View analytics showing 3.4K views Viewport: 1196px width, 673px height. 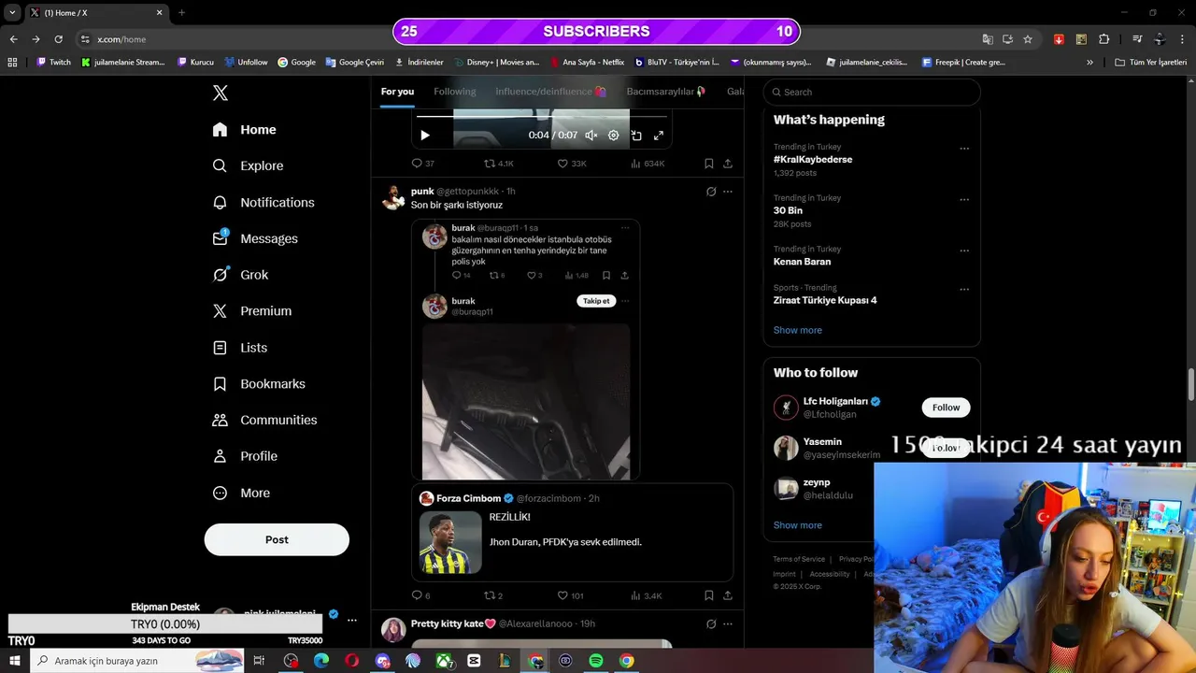(x=647, y=595)
